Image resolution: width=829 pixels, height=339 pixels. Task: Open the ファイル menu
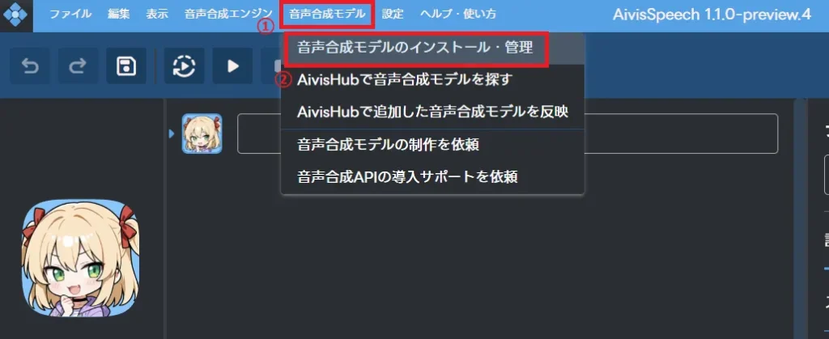(70, 15)
